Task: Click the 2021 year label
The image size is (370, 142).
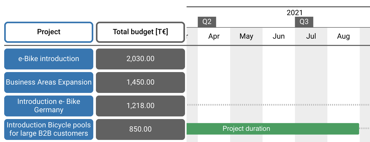Action: point(295,13)
